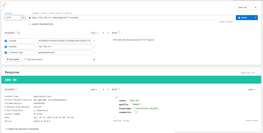The height and width of the screenshot is (133, 263).
Task: Open the GET method dropdown arrow
Action: pyautogui.click(x=23, y=18)
